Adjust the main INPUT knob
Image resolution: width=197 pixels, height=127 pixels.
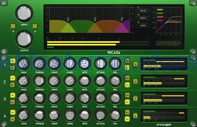(x=24, y=13)
